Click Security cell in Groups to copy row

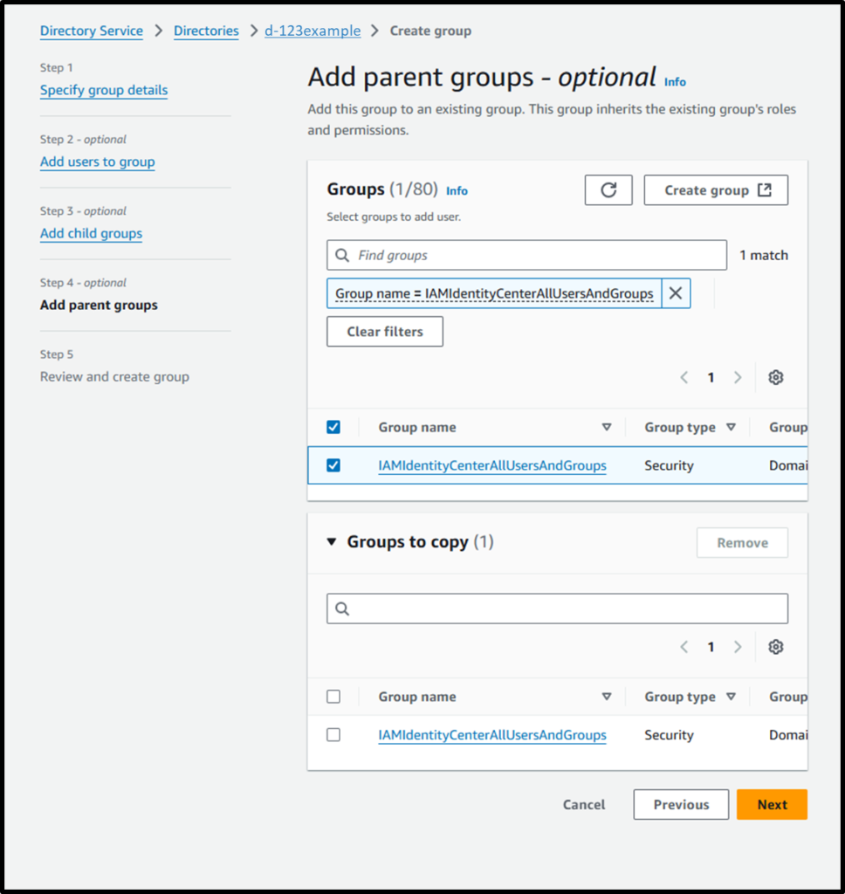coord(669,735)
